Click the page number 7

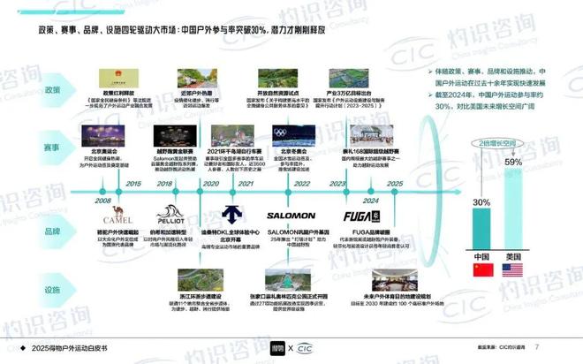point(536,347)
